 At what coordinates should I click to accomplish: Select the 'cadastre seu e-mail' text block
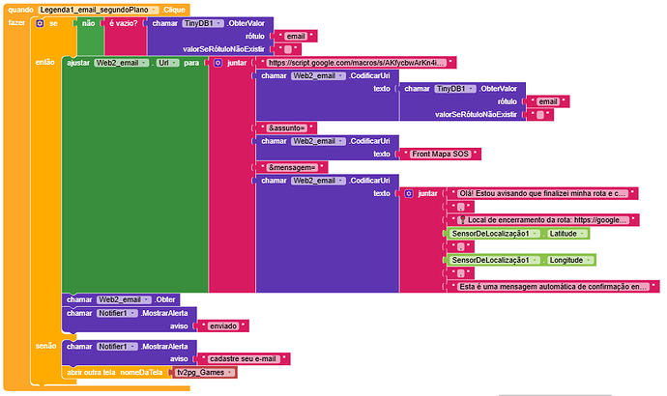pos(244,359)
